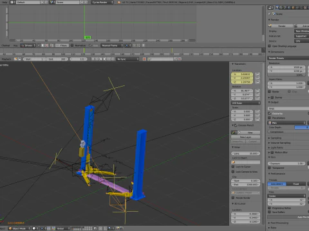
Task: Open the Constraints properties tab icon
Action: [x=297, y=8]
